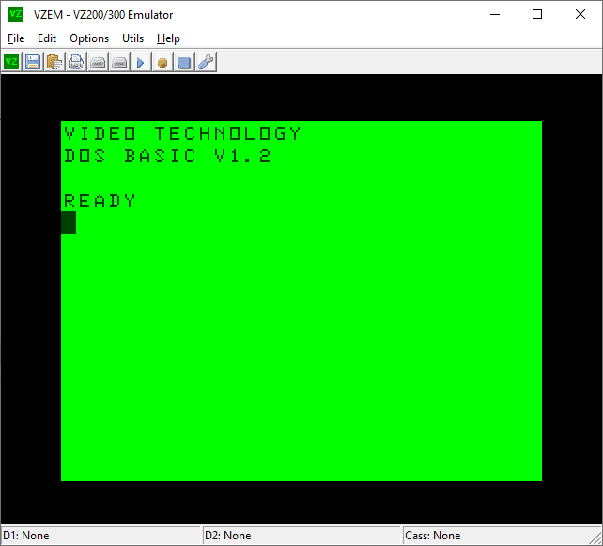Click the printer toolbar icon
Viewport: 603px width, 546px height.
pyautogui.click(x=76, y=62)
